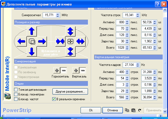The height and width of the screenshot is (119, 168).
Task: Uncheck the В реальном времени option
Action: [54, 99]
